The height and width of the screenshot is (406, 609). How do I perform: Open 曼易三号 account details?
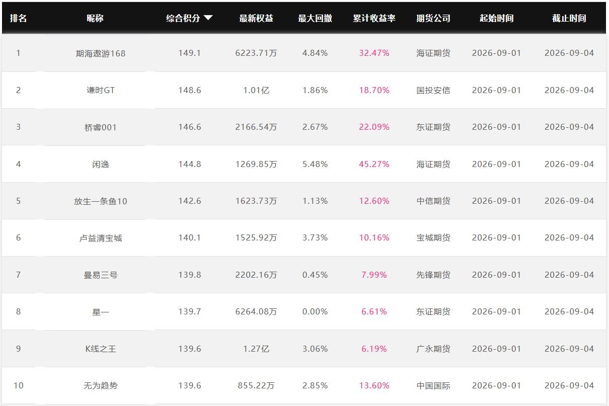[100, 275]
